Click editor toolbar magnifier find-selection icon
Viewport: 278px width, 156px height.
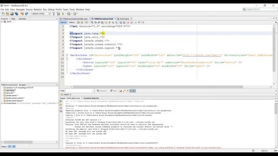coord(92,23)
